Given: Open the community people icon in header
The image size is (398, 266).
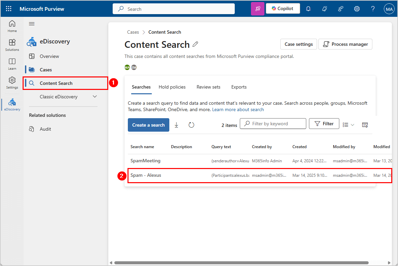Looking at the screenshot, I should [341, 9].
